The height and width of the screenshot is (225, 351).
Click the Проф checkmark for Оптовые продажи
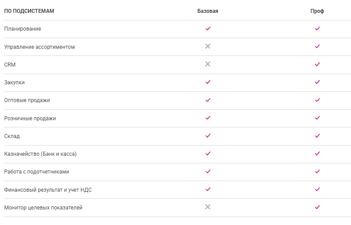[317, 100]
